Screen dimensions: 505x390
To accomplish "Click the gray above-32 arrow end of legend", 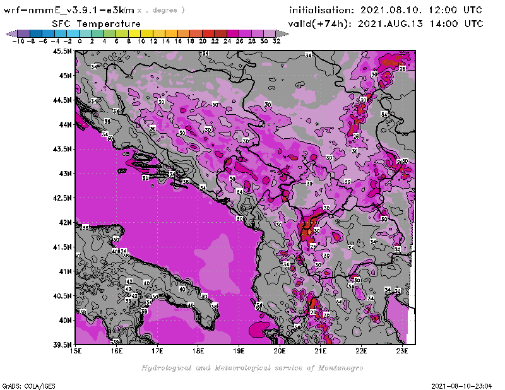I will point(282,33).
